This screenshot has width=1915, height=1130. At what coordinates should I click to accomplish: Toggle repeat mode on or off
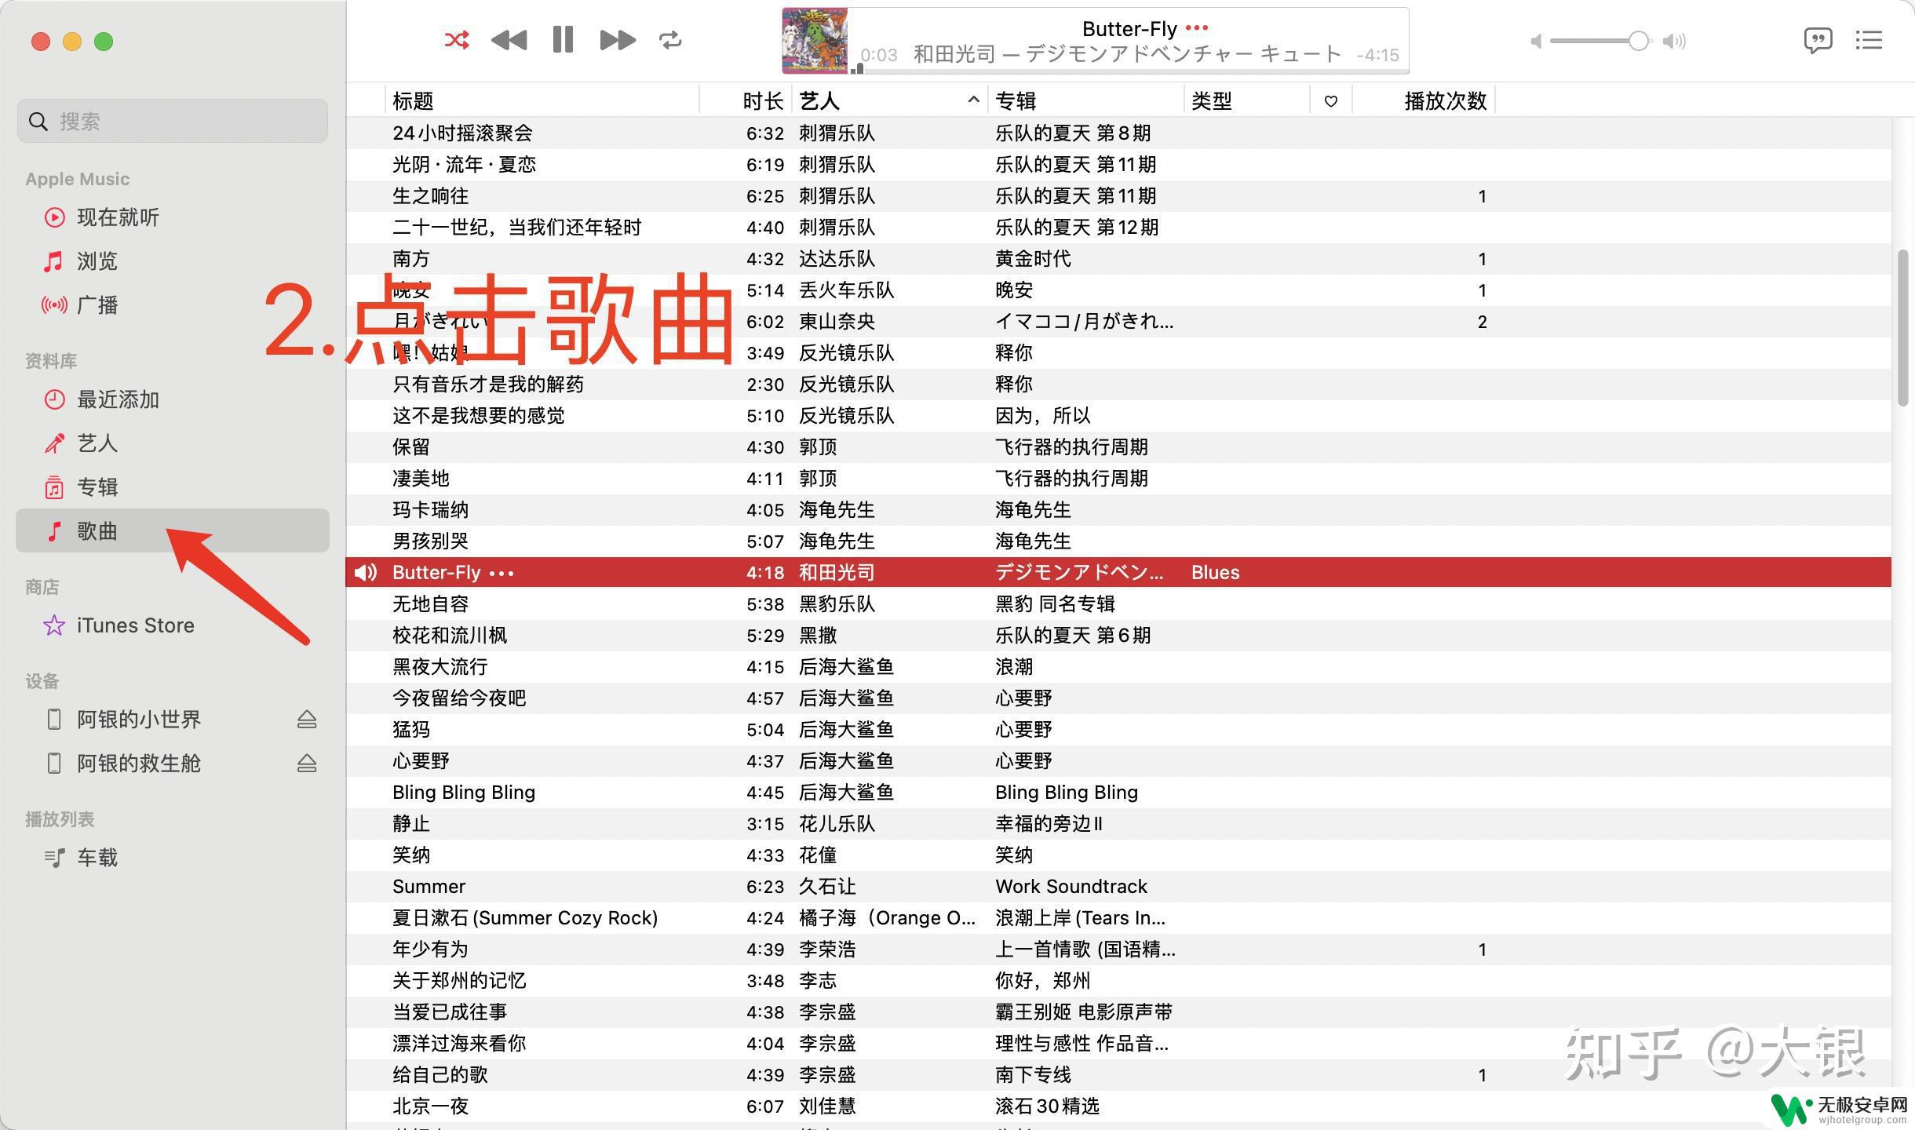[x=673, y=40]
